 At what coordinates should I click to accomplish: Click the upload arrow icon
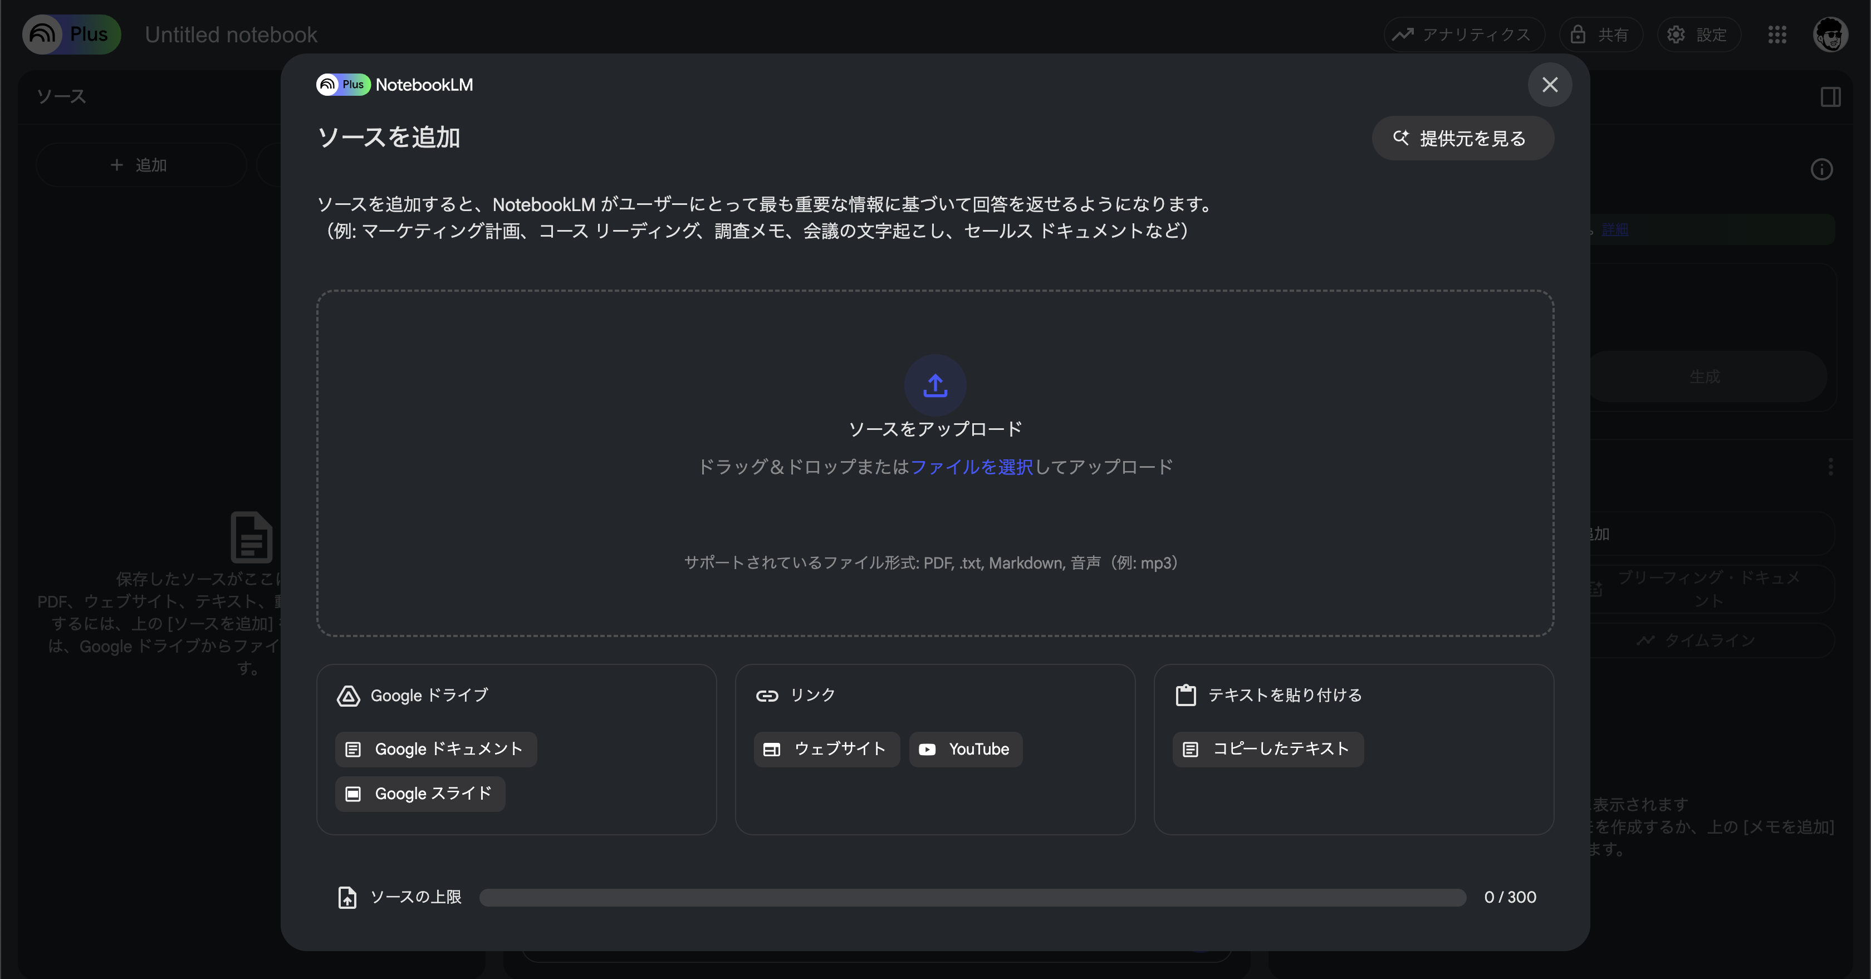click(935, 385)
